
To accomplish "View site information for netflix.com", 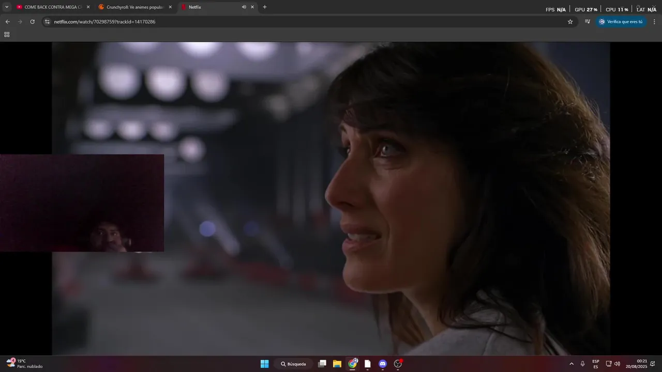I will (47, 22).
